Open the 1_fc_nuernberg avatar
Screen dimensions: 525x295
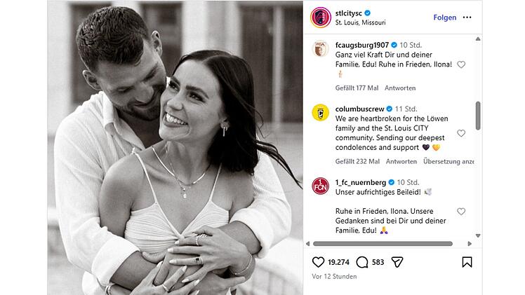click(x=321, y=186)
